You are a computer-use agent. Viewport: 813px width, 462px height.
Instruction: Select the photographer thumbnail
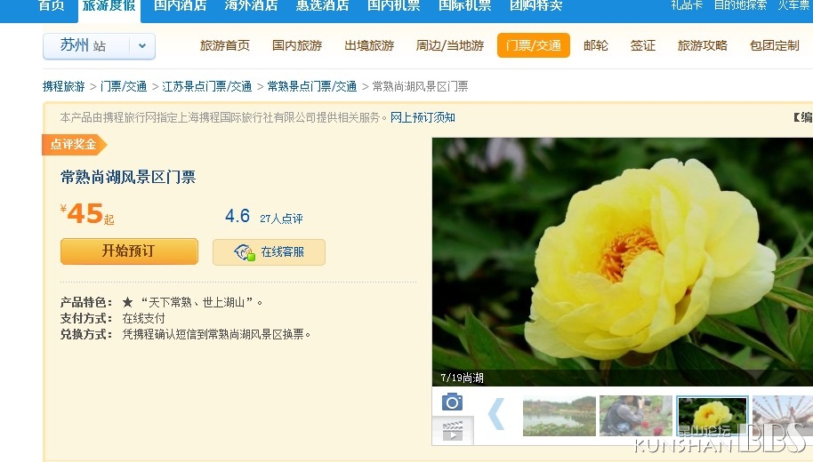[636, 416]
